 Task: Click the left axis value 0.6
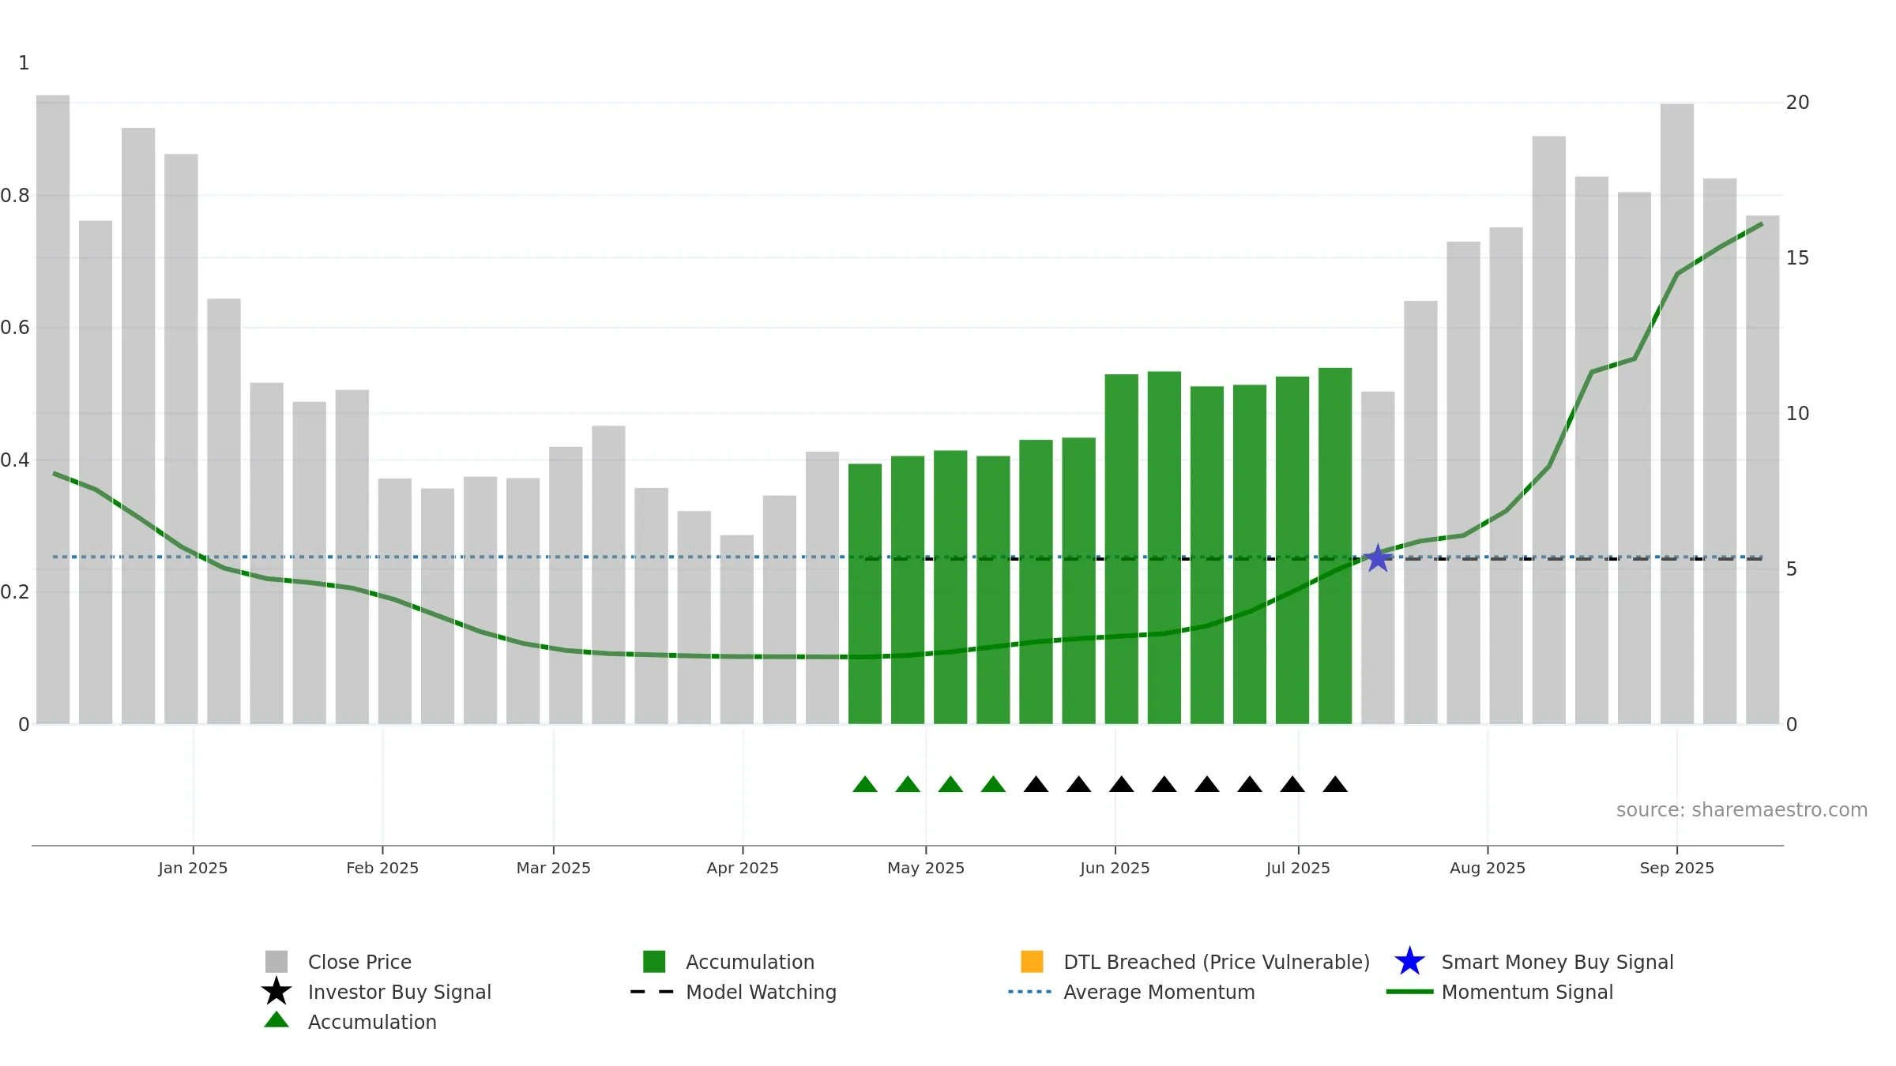click(x=15, y=328)
